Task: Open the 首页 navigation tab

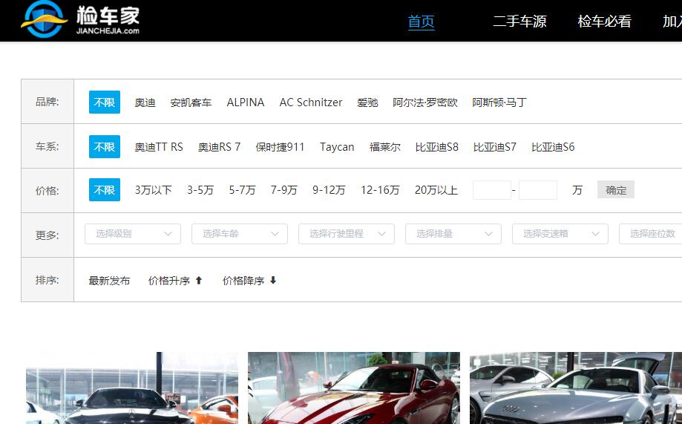Action: tap(421, 22)
